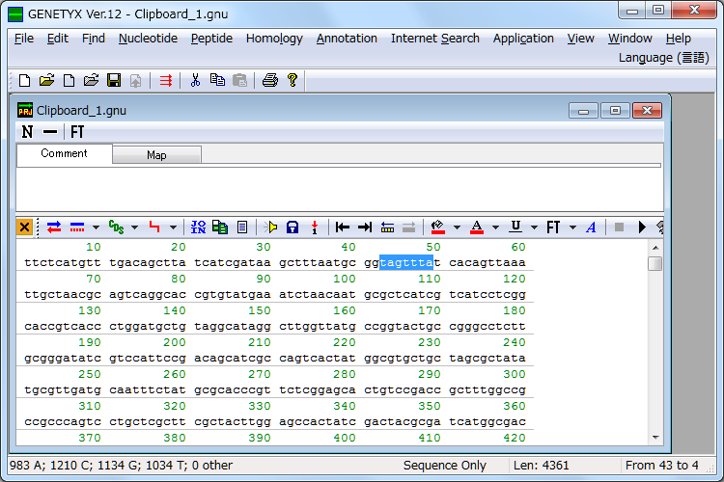Open the Edit menu
724x482 pixels.
[58, 39]
